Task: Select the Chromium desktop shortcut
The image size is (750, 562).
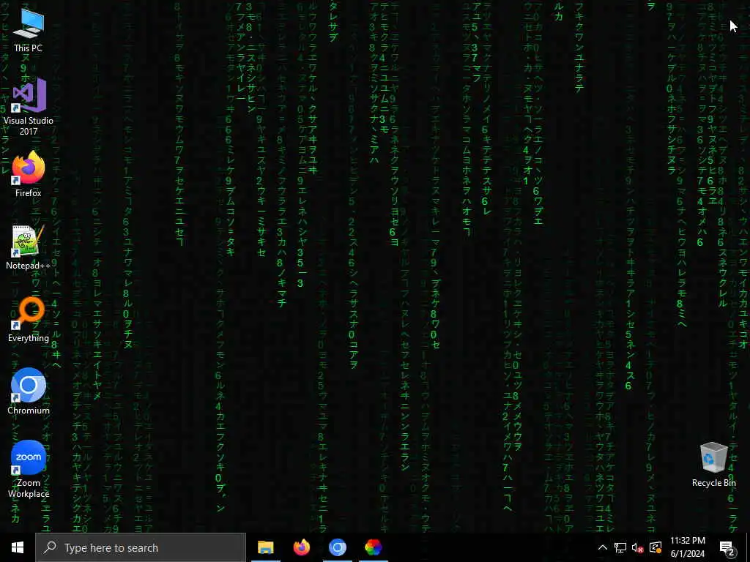Action: [29, 391]
